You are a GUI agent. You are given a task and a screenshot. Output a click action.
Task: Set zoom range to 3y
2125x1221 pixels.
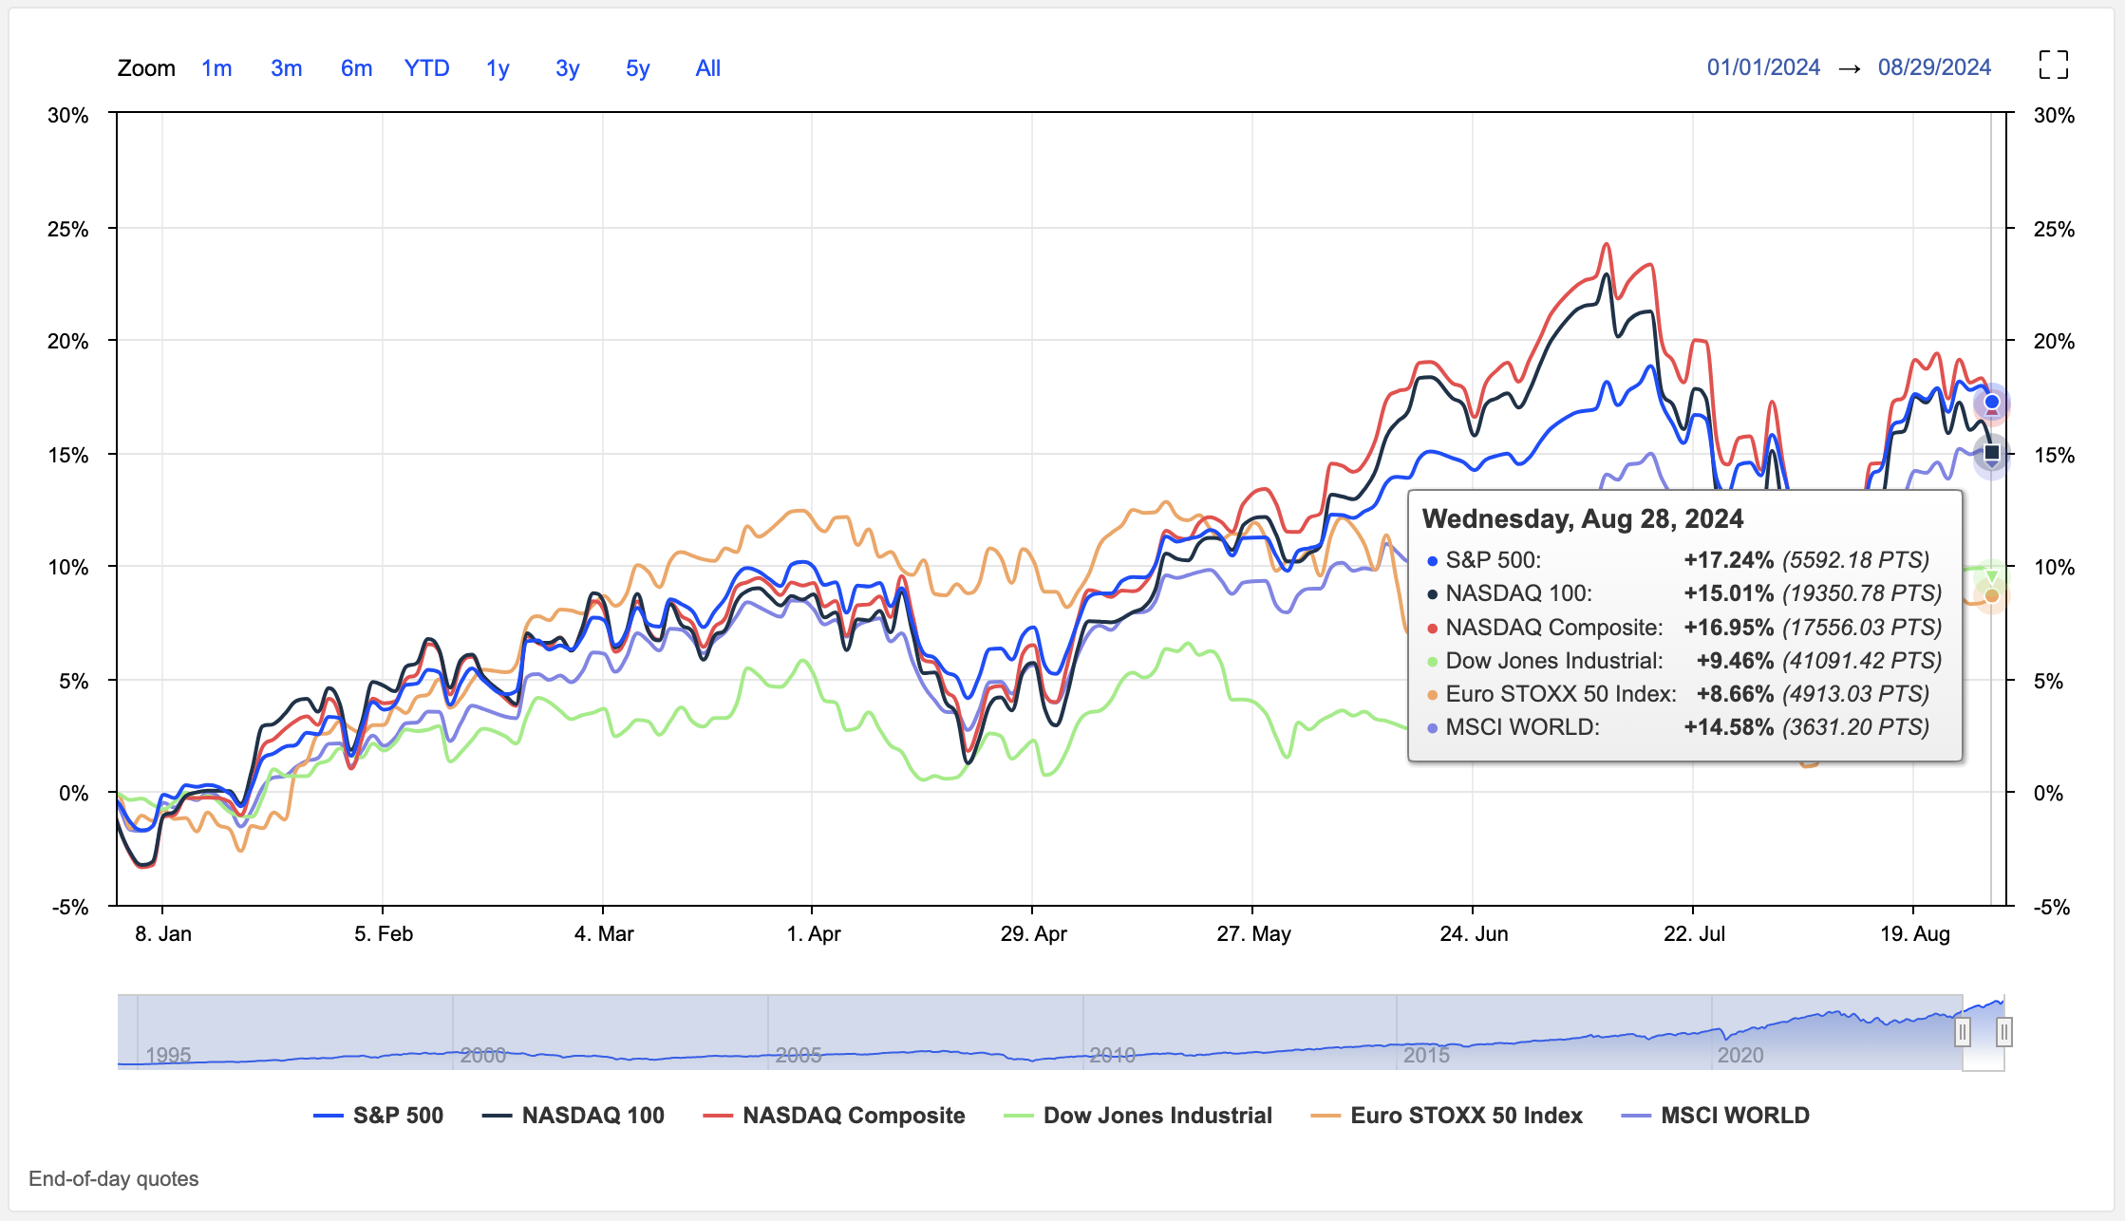[x=567, y=68]
